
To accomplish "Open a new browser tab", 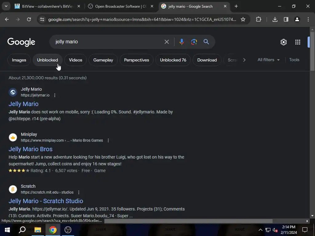I will [236, 6].
